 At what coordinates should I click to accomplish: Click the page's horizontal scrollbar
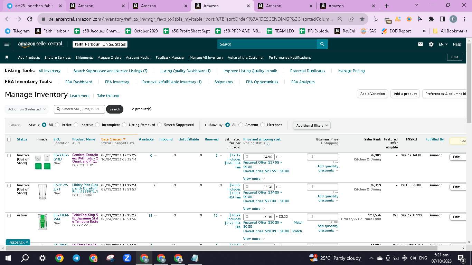point(221,248)
